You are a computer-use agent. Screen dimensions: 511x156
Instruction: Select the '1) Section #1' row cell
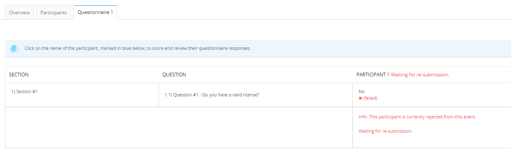[82, 95]
